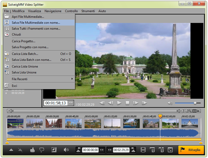The image size is (208, 158).
Task: Click the audio waveform track
Action: pyautogui.click(x=104, y=133)
